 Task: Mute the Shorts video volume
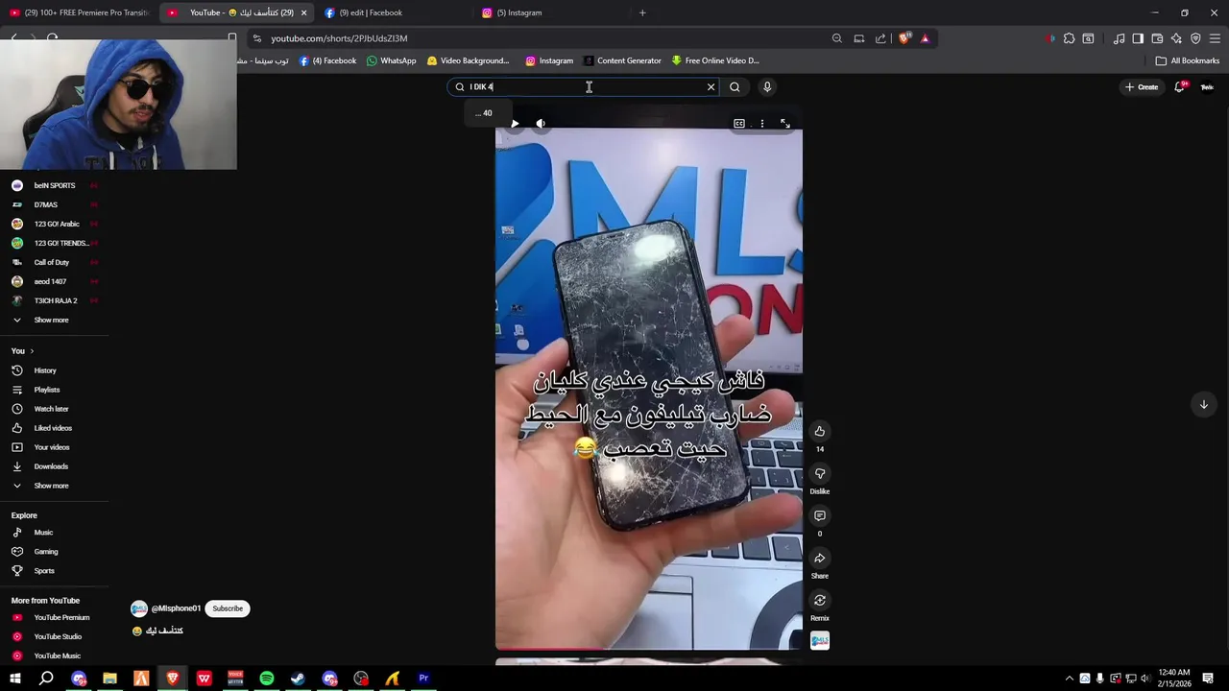541,124
